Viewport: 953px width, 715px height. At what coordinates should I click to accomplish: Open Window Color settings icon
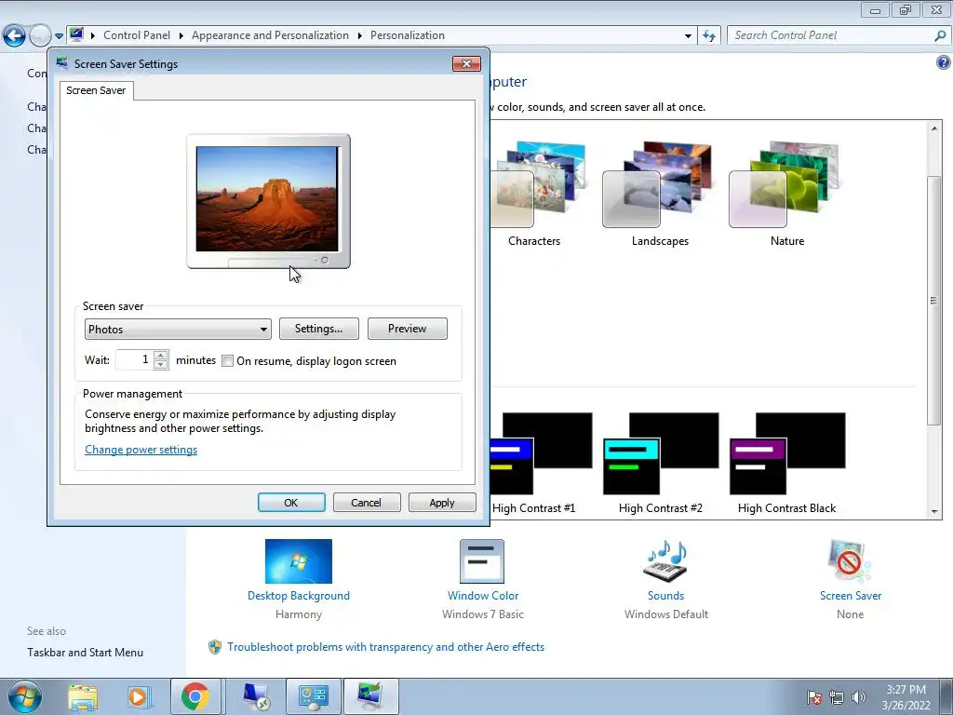(482, 561)
